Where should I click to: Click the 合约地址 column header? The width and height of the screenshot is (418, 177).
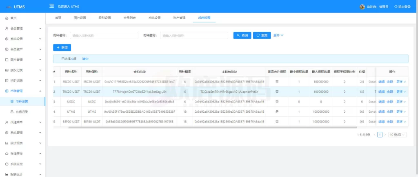click(140, 72)
